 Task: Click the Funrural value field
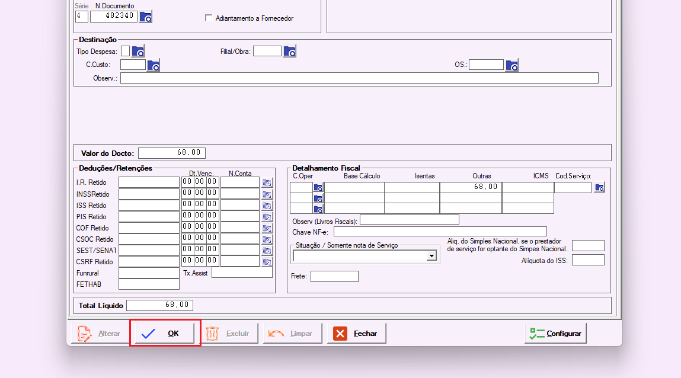point(149,273)
